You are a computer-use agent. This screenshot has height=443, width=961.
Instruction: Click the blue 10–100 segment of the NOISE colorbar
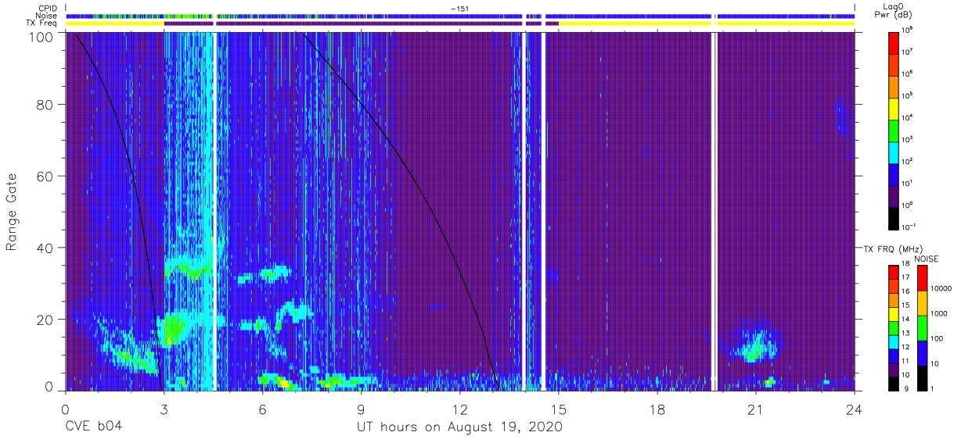coord(922,352)
